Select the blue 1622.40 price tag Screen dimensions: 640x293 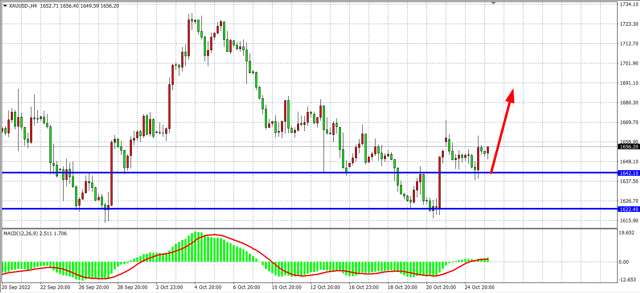point(628,209)
